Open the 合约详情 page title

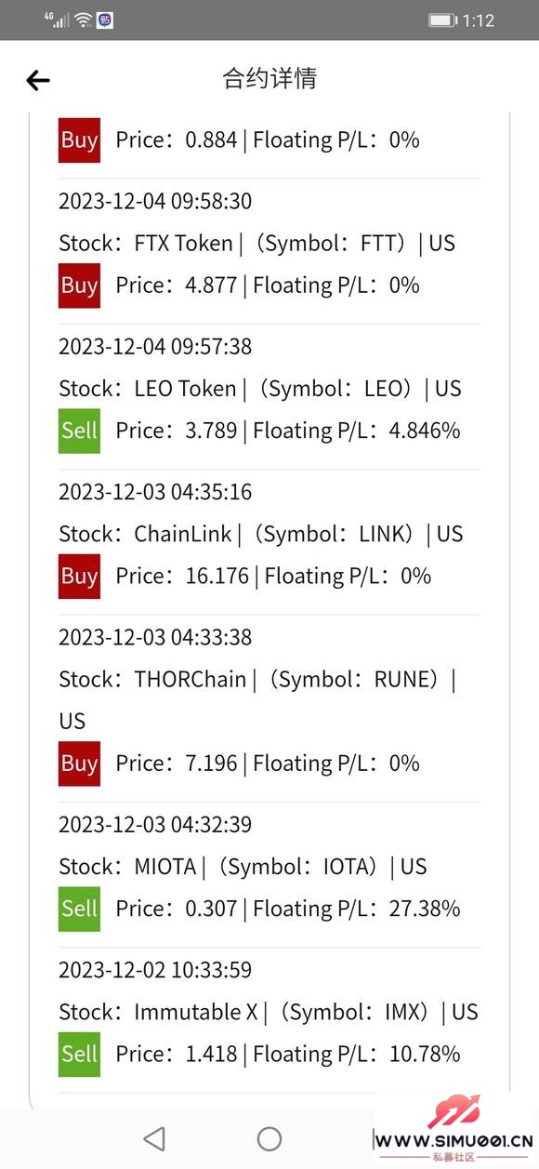[x=269, y=78]
